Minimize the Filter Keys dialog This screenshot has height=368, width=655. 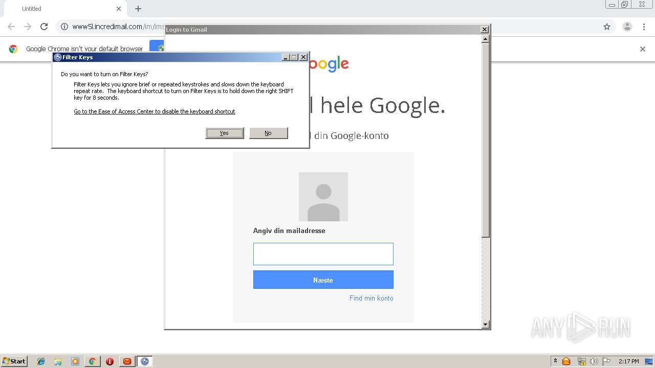click(x=286, y=57)
